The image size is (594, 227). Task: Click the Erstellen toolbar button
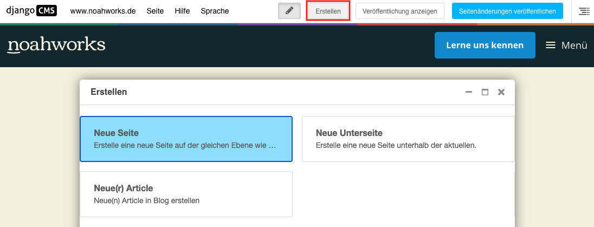(x=328, y=11)
